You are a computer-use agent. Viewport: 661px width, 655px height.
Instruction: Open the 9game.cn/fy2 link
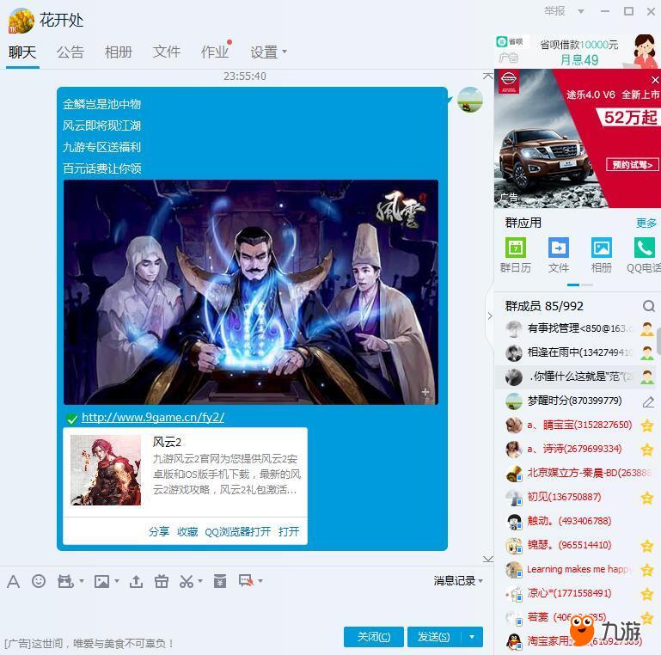pos(153,417)
